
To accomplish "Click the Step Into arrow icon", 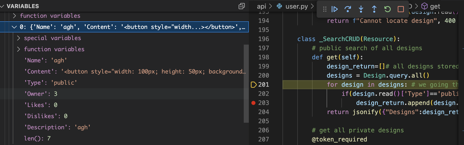I will [361, 9].
